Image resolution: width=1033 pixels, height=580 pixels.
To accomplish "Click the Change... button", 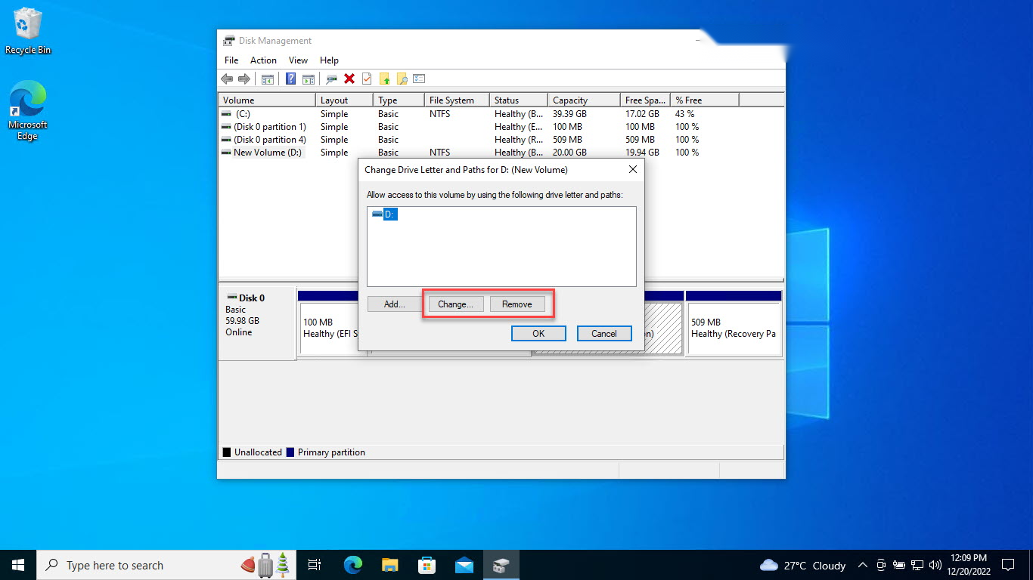I will 456,304.
